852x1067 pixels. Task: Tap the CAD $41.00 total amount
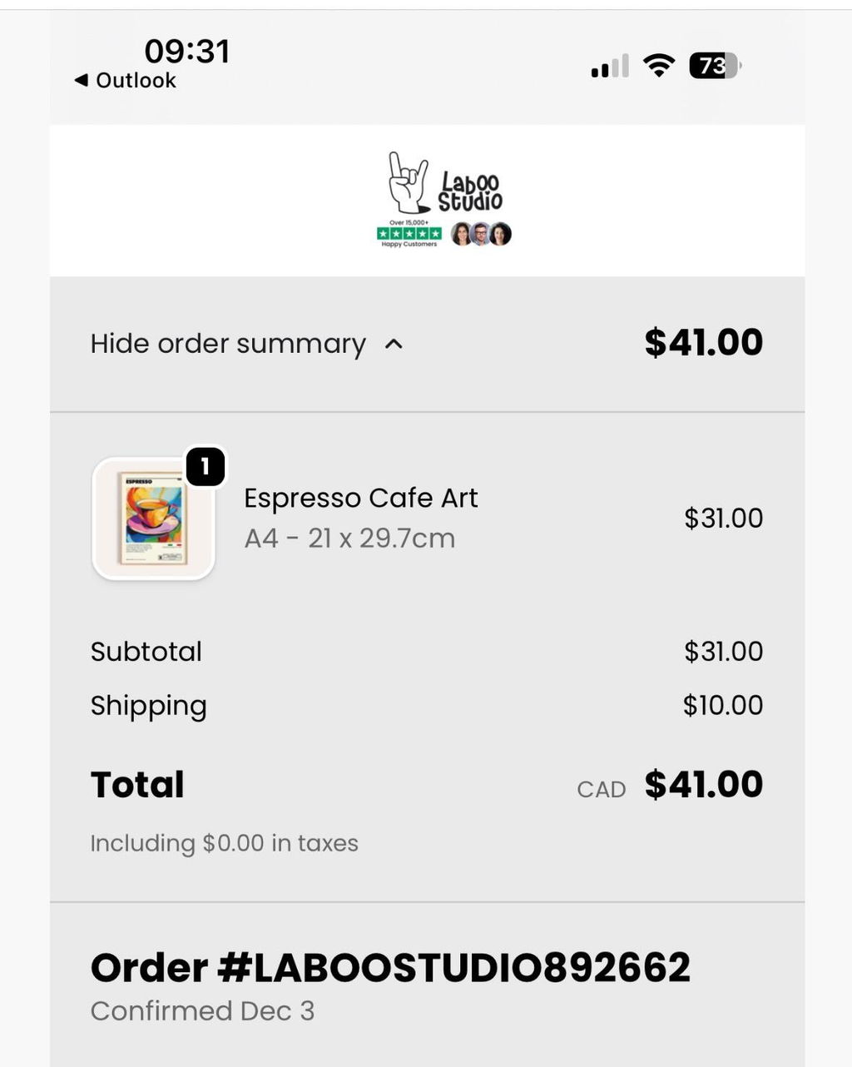(x=670, y=785)
